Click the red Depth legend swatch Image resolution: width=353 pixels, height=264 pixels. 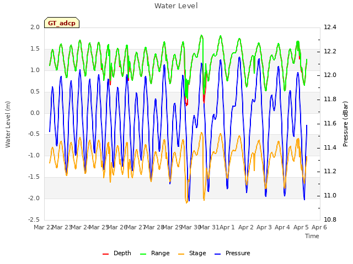[x=105, y=254]
